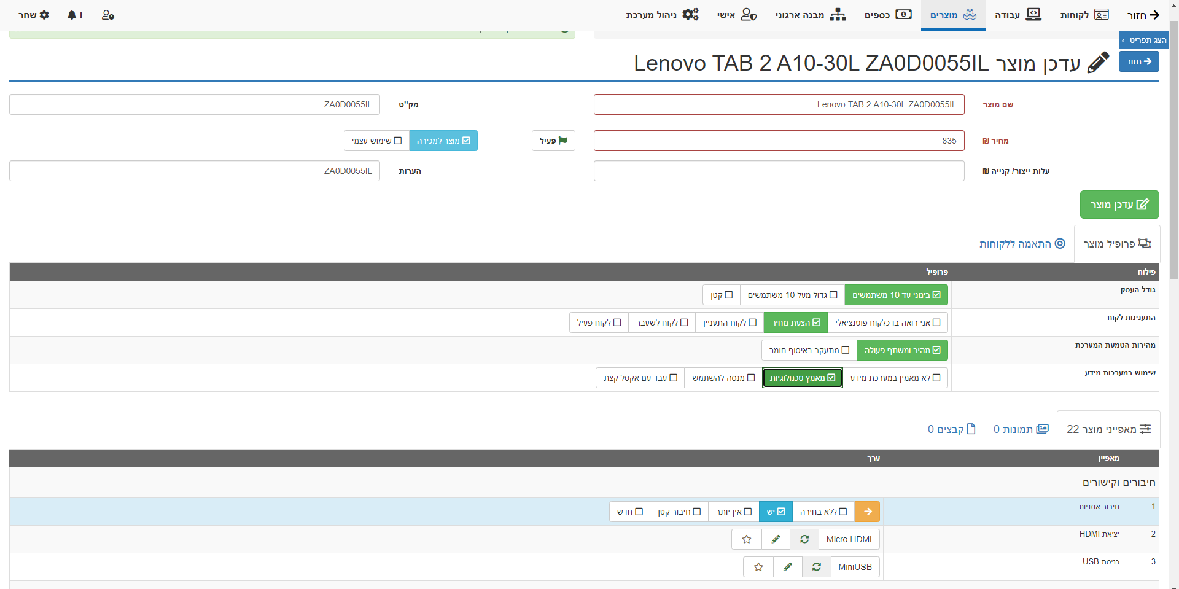Select the לא מאמין במערכת מידע option
1179x589 pixels.
tap(895, 378)
